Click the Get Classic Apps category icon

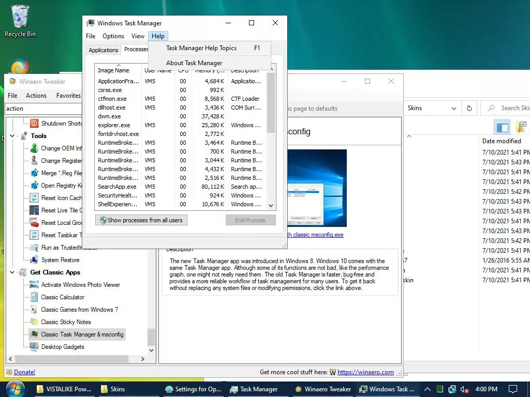point(23,272)
